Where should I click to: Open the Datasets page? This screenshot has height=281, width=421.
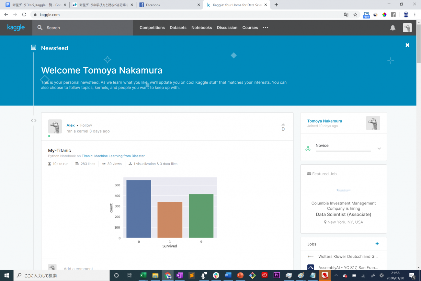coord(178,28)
